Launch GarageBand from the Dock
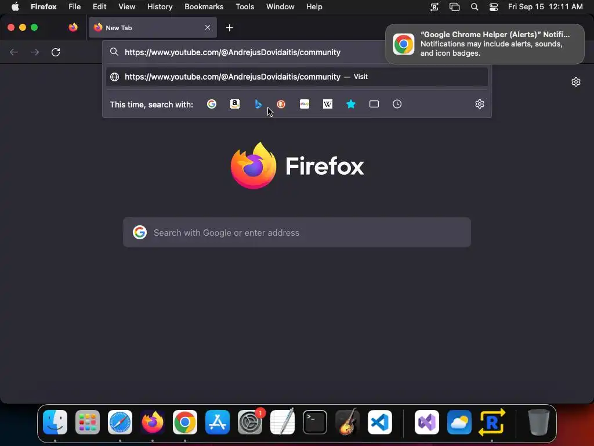 click(x=347, y=422)
